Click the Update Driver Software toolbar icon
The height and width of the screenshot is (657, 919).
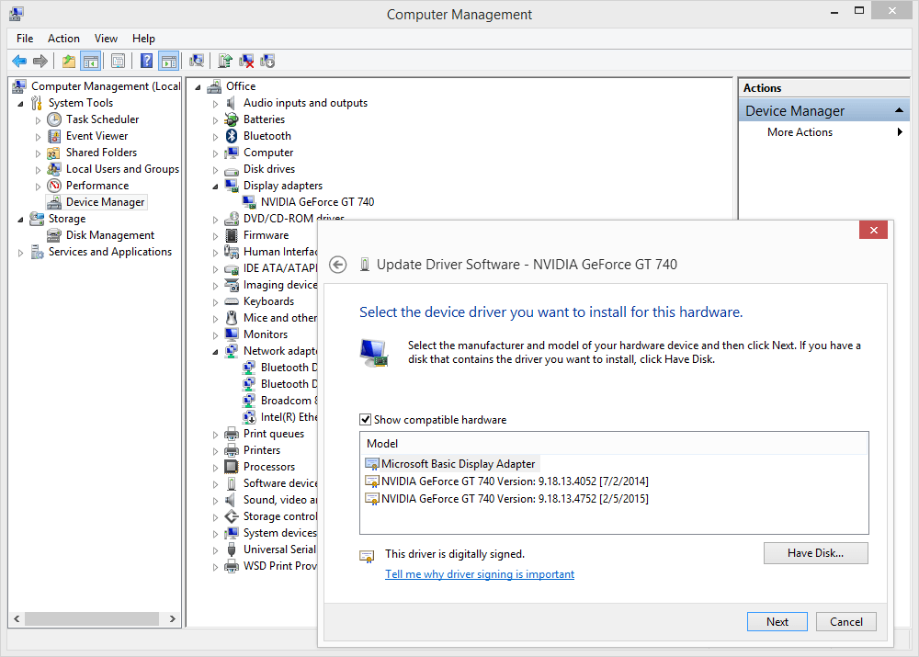tap(225, 61)
